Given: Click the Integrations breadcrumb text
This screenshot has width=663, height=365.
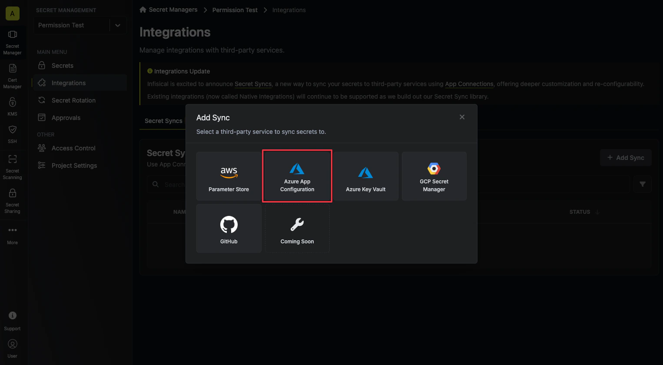Looking at the screenshot, I should point(289,10).
